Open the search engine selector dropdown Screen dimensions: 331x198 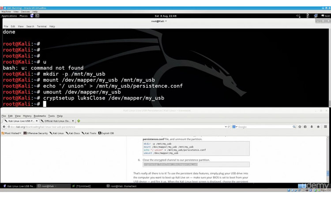[x=235, y=127]
